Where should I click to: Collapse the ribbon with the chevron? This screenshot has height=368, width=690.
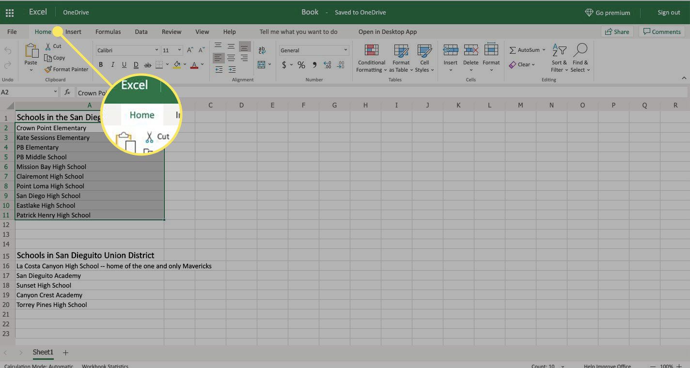tap(684, 78)
